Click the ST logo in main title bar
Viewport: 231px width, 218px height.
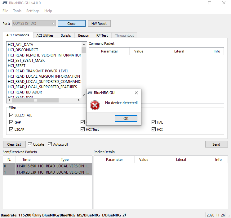[5, 3]
